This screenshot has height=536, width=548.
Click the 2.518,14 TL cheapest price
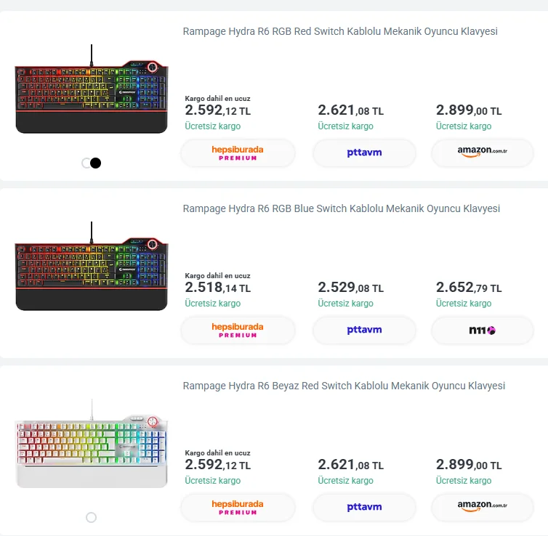click(x=217, y=288)
